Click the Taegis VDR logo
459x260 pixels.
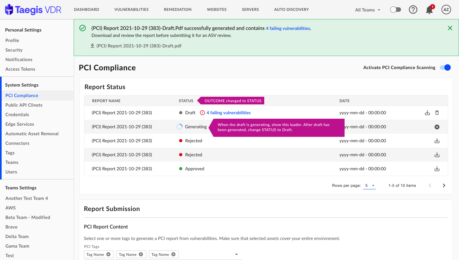click(33, 10)
